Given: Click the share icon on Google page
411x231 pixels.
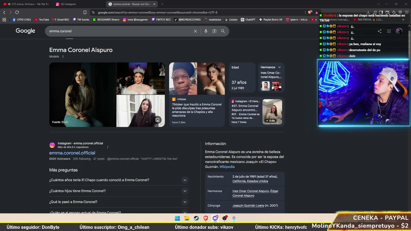Looking at the screenshot, I should [380, 31].
